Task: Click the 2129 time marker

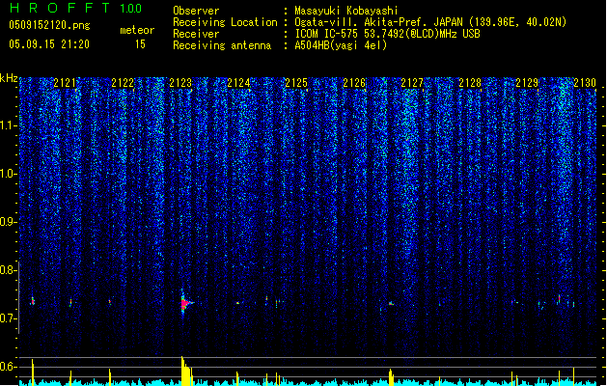Action: click(x=527, y=83)
